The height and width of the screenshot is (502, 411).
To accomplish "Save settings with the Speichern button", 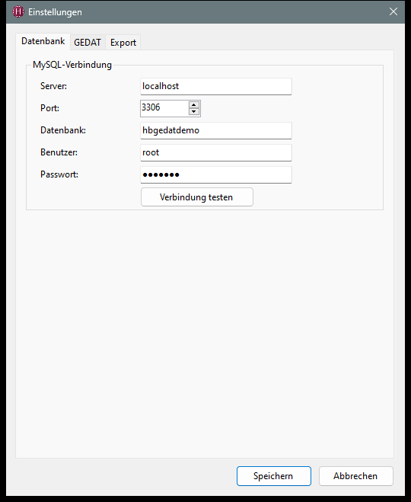I will (x=274, y=476).
